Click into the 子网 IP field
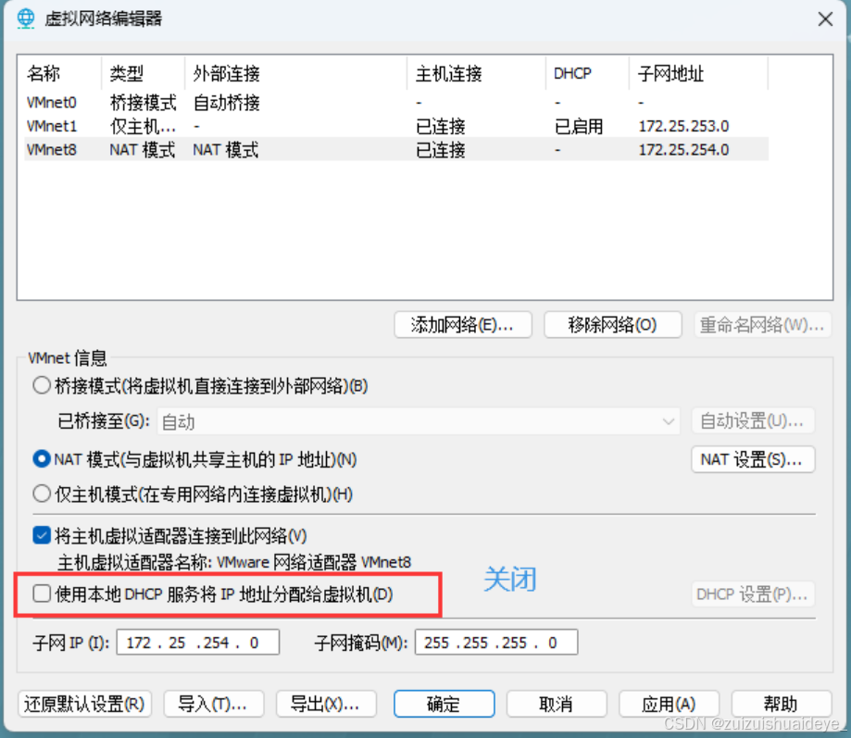The image size is (851, 738). [x=198, y=643]
